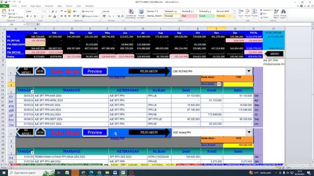Click KE MENU in PIUTANG PPN ledger
The image size is (314, 176).
(25, 71)
